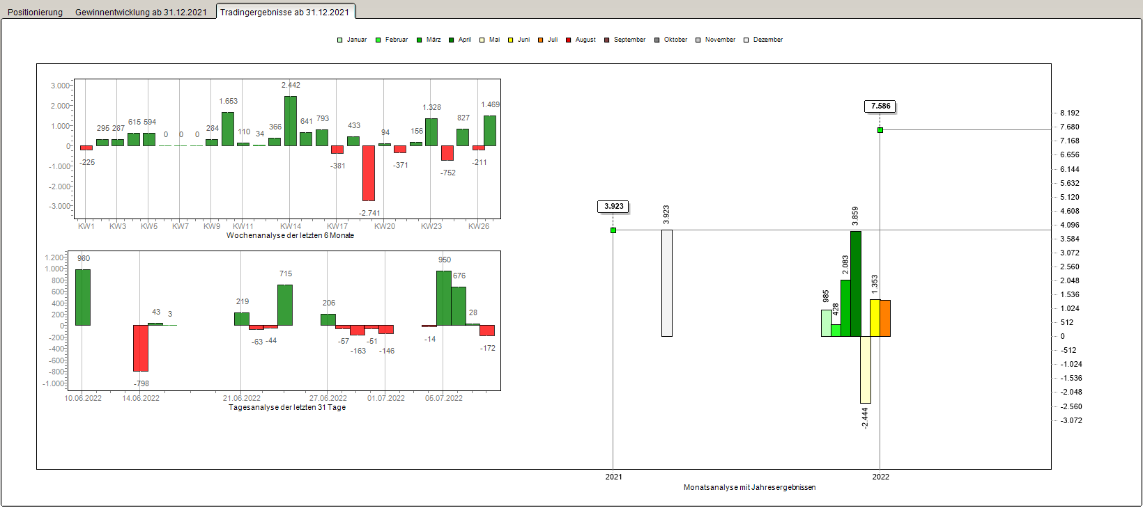
Task: Select the -798 red daily bar
Action: tap(141, 348)
